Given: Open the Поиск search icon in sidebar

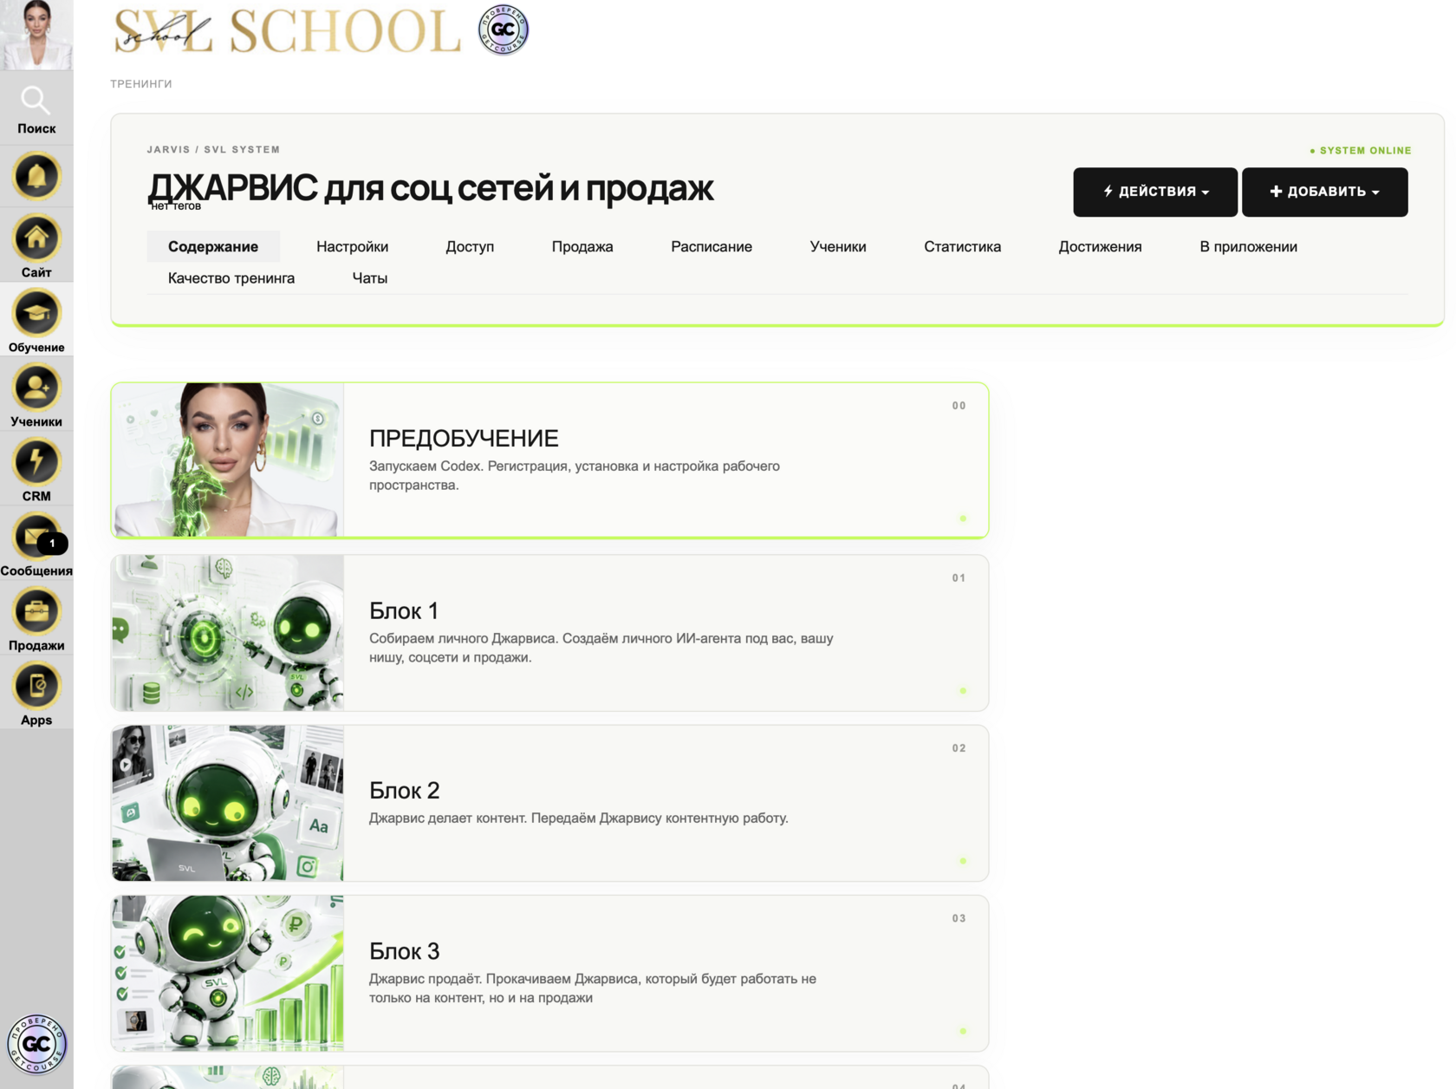Looking at the screenshot, I should point(36,101).
